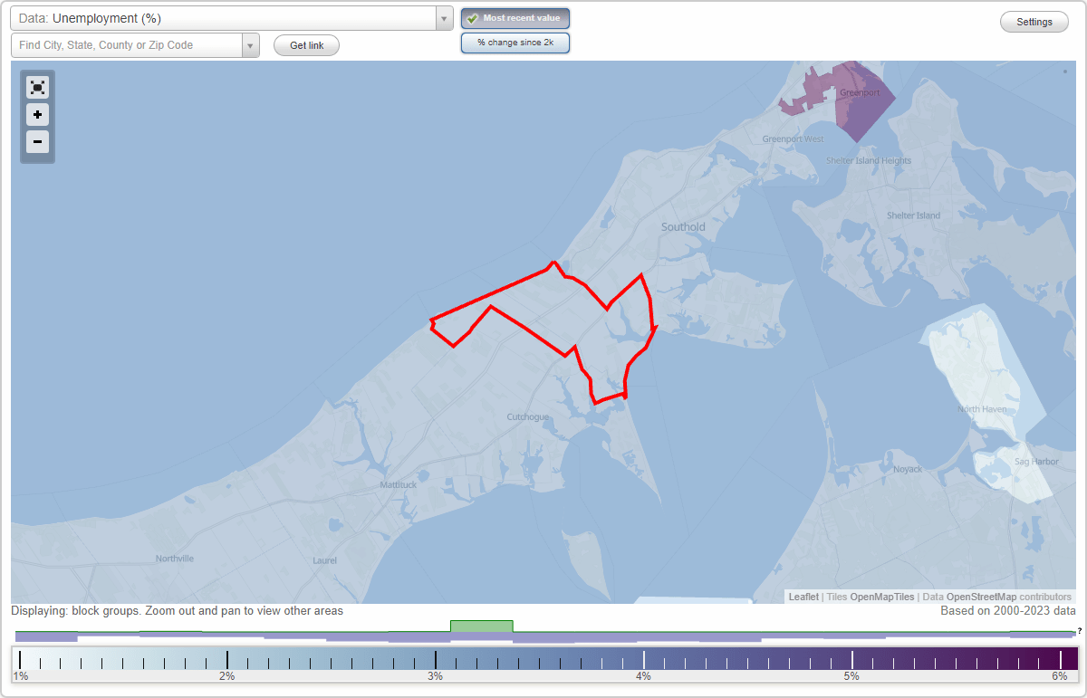
Task: Open the Settings panel
Action: coord(1034,21)
